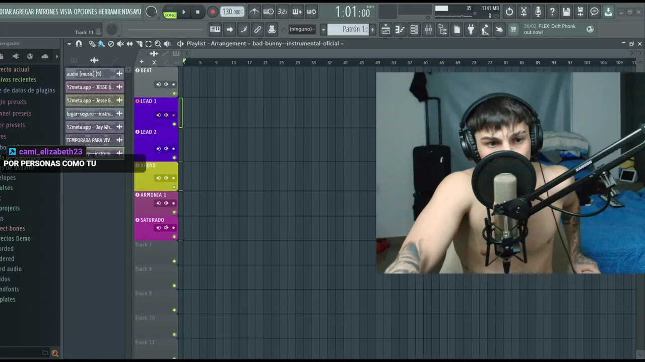Image resolution: width=645 pixels, height=362 pixels.
Task: Open the chat speech-bubble icon
Action: (x=594, y=12)
